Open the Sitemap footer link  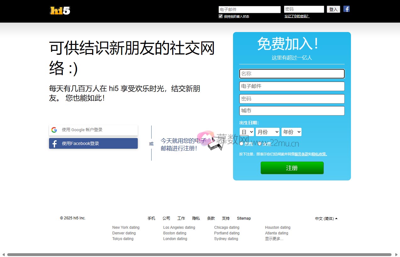[244, 218]
